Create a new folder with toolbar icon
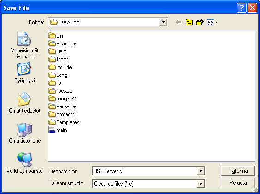The height and width of the screenshot is (194, 260). coord(200,22)
